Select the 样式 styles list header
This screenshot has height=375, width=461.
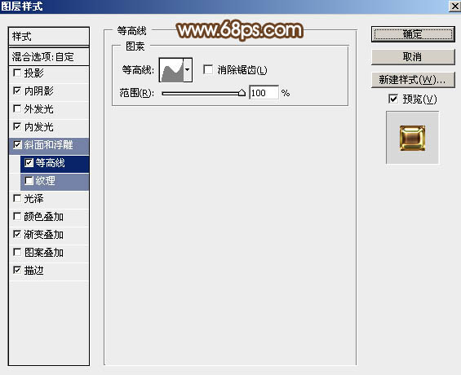click(49, 37)
